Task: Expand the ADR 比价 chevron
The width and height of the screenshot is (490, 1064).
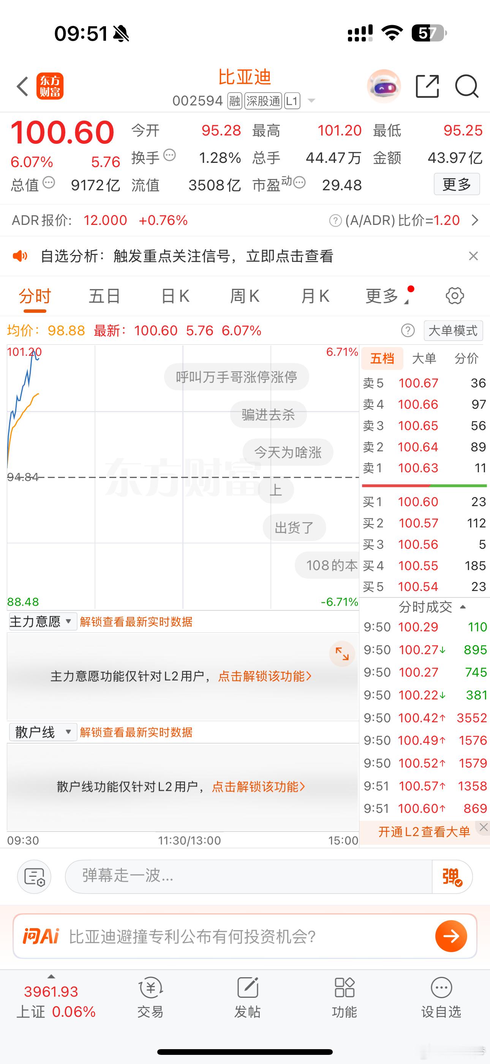Action: coord(475,220)
